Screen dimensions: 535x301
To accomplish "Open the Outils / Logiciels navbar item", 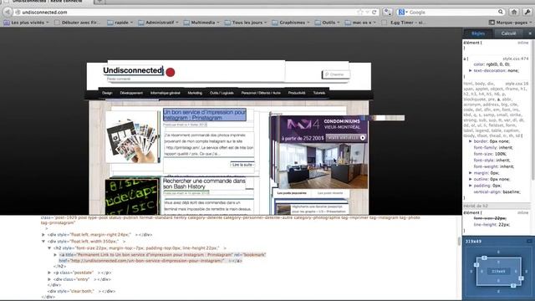I will [222, 93].
